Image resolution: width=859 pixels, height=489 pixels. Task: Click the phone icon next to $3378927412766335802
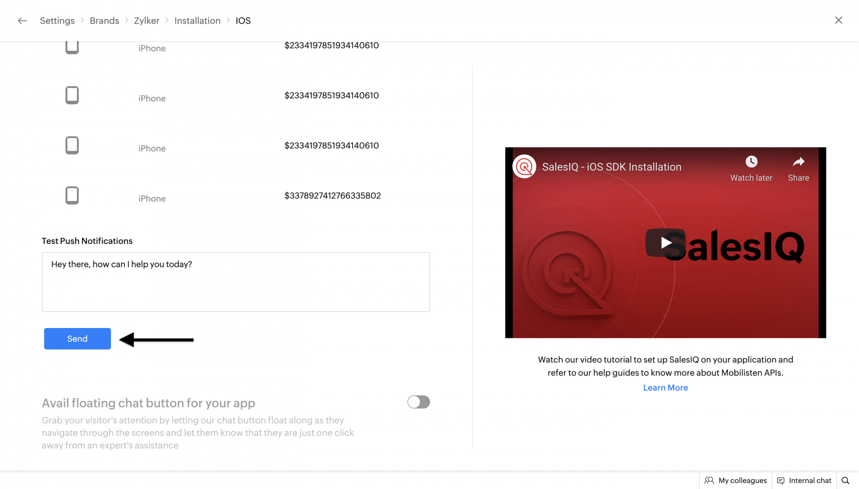pos(72,195)
